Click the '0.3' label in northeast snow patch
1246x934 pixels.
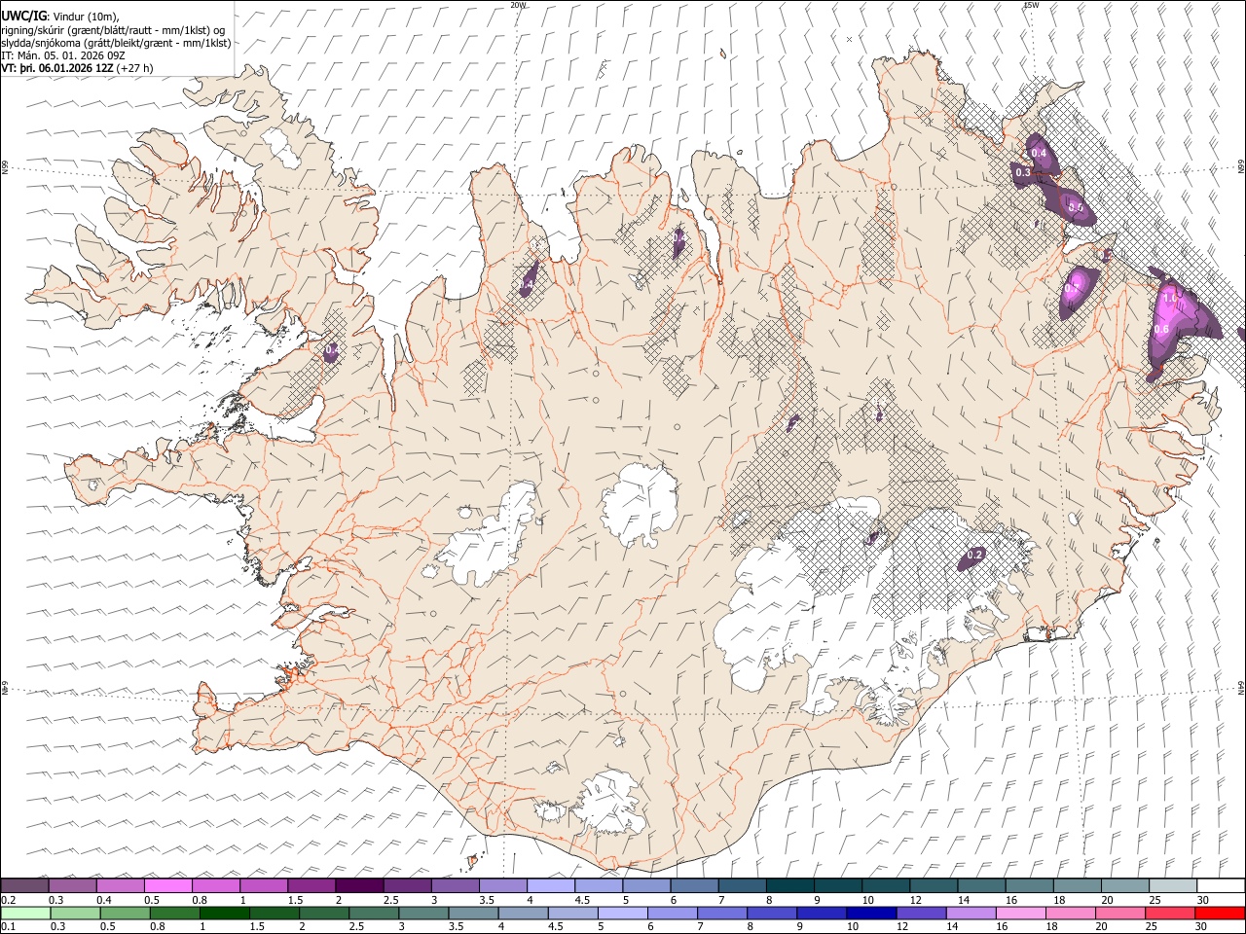pos(1023,172)
